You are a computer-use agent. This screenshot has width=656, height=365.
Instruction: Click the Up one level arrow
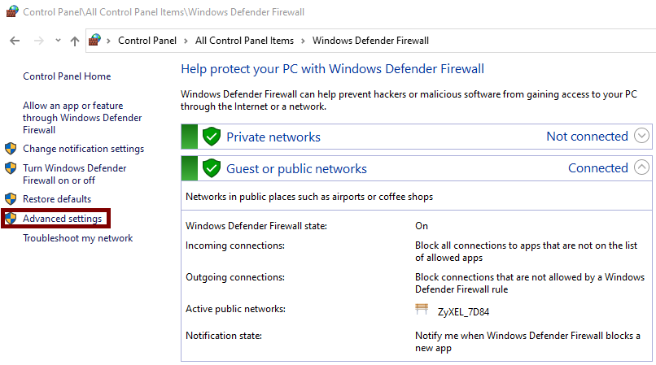click(x=75, y=41)
